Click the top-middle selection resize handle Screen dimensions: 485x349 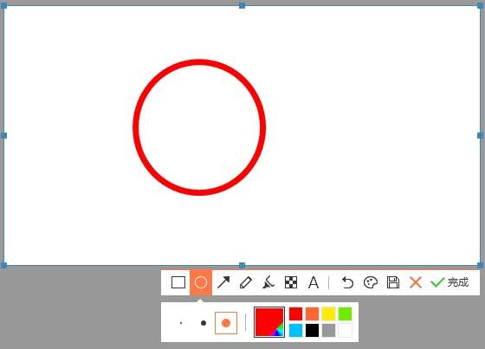(242, 5)
